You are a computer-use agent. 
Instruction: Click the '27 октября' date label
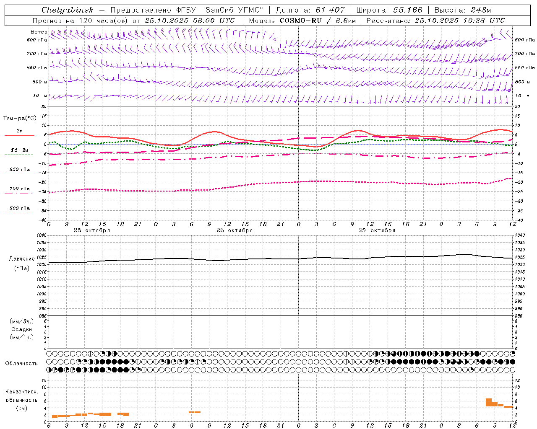point(377,230)
